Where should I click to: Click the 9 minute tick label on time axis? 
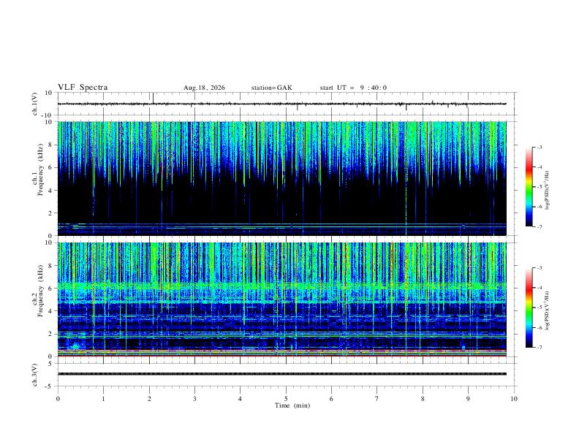click(468, 399)
